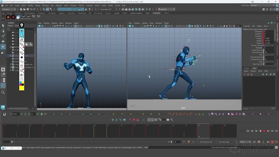
Task: Choose the text 'A' annotation tool
Action: click(31, 44)
